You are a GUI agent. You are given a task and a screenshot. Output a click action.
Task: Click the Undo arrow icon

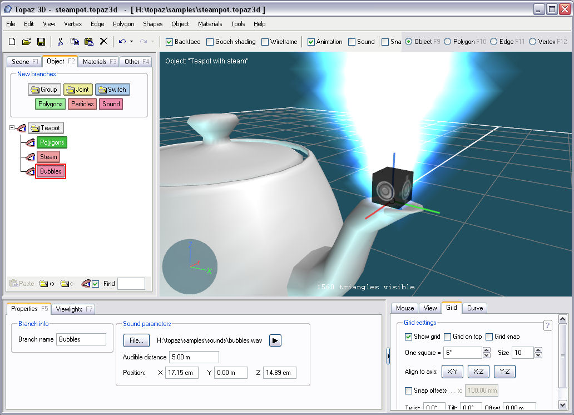click(x=122, y=42)
